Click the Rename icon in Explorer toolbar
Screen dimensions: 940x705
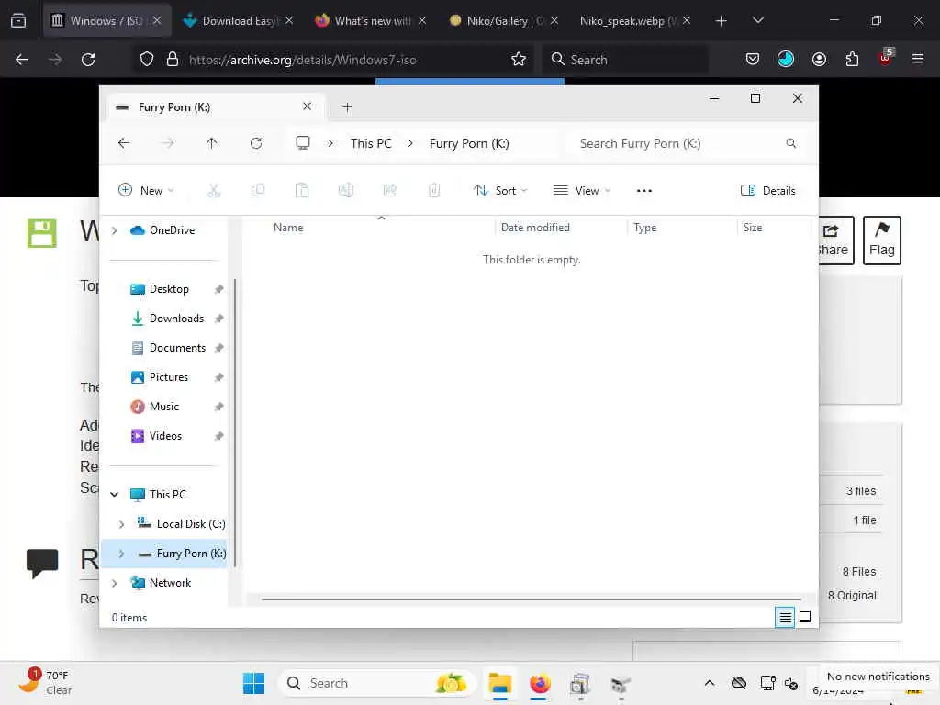pos(346,191)
